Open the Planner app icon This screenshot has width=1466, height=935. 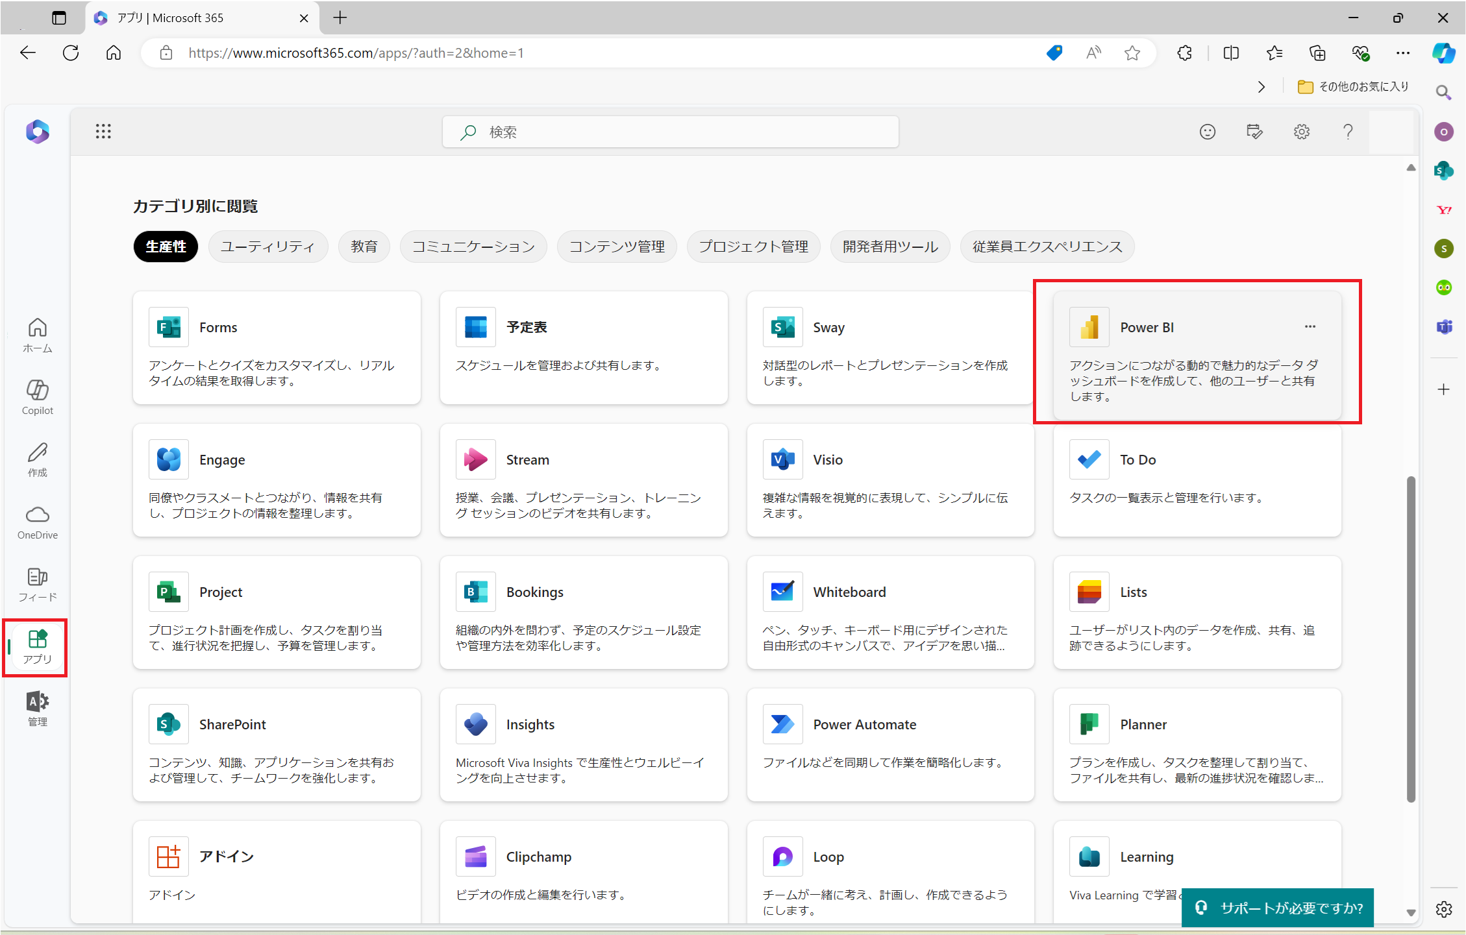[x=1089, y=724]
